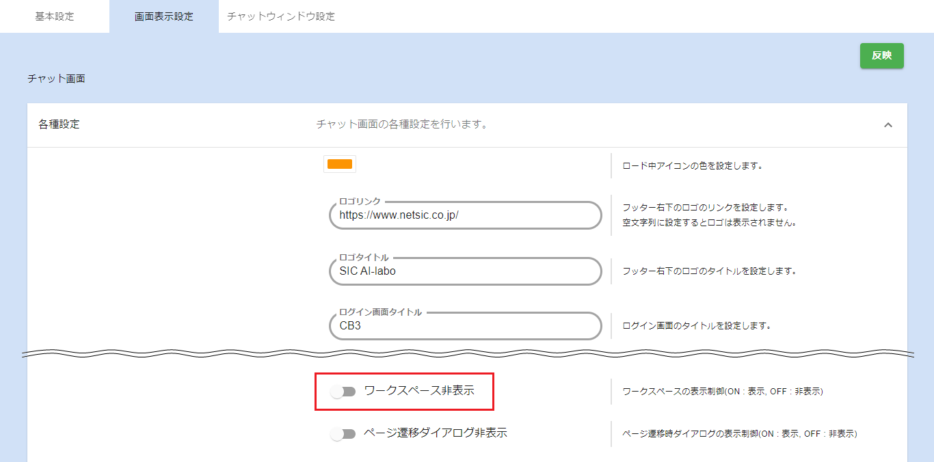Screen dimensions: 934x462
Task: Select the 画面表示設定 tab
Action: [164, 16]
